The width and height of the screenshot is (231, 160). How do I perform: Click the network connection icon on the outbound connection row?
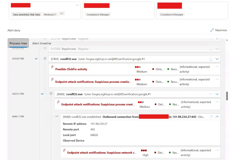(57, 117)
